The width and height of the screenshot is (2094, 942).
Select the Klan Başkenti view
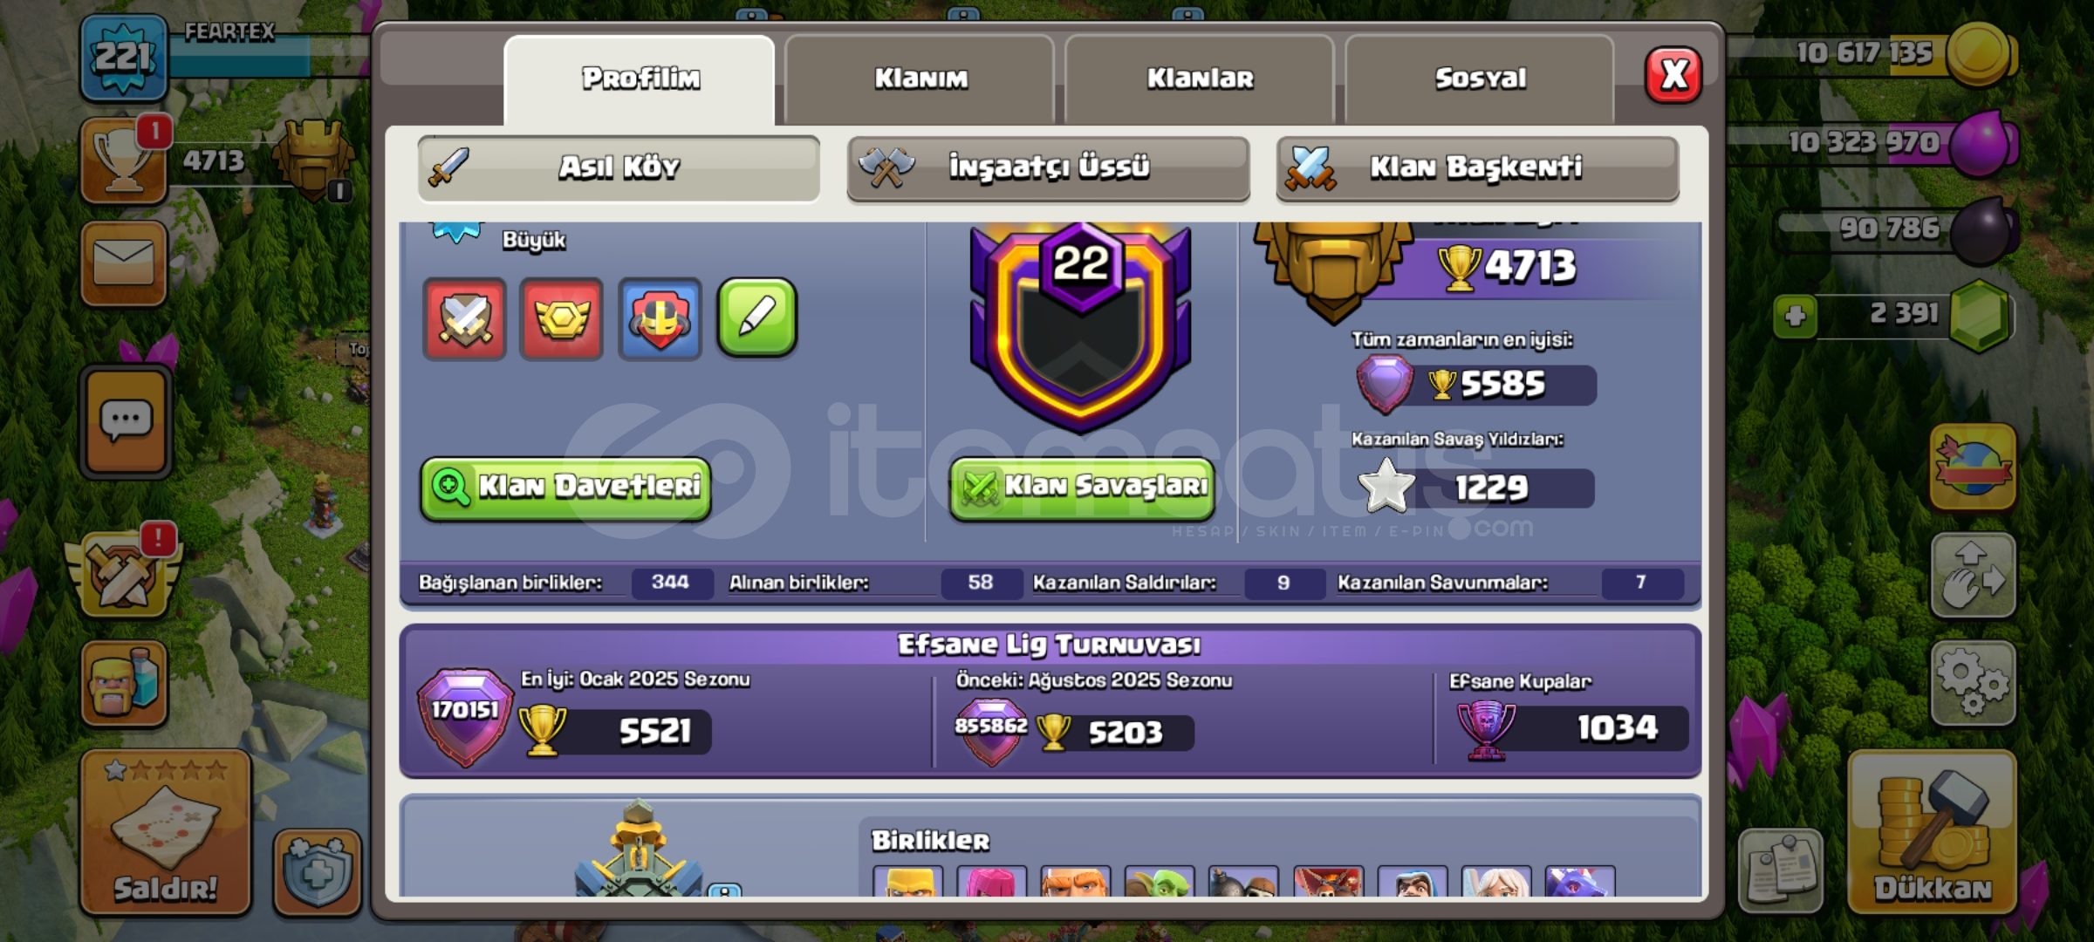pyautogui.click(x=1477, y=167)
